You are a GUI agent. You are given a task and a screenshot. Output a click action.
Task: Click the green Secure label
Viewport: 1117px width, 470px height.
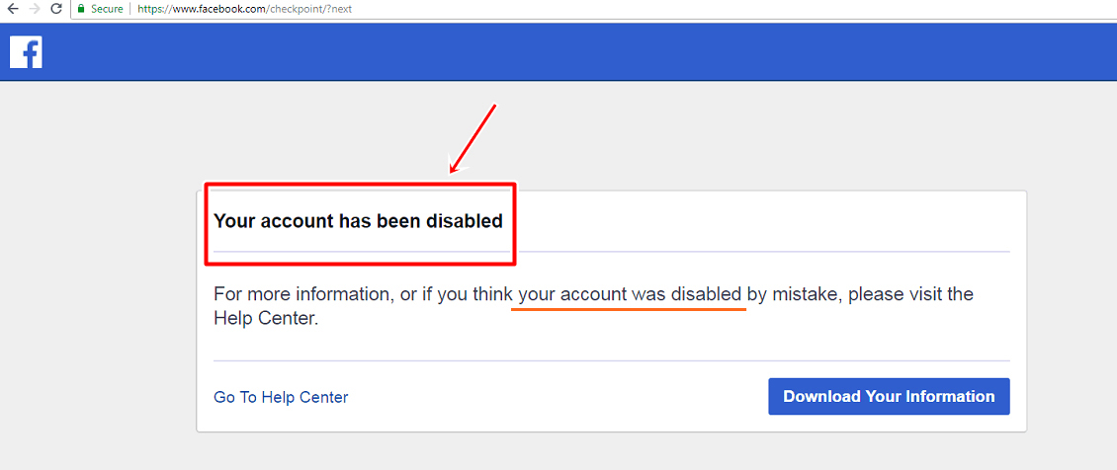(x=107, y=9)
